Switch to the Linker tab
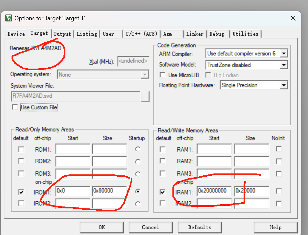This screenshot has height=235, width=308. (x=195, y=34)
